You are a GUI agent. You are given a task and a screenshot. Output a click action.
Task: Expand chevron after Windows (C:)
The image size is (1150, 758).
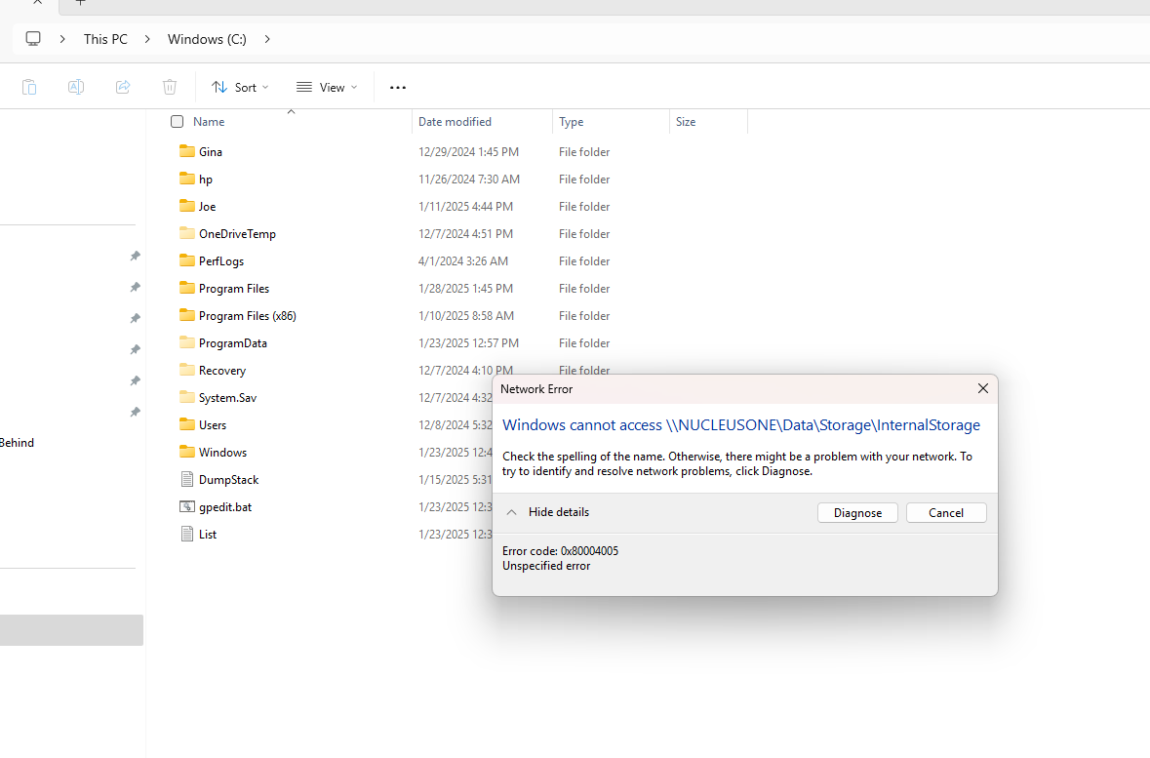[x=267, y=39]
